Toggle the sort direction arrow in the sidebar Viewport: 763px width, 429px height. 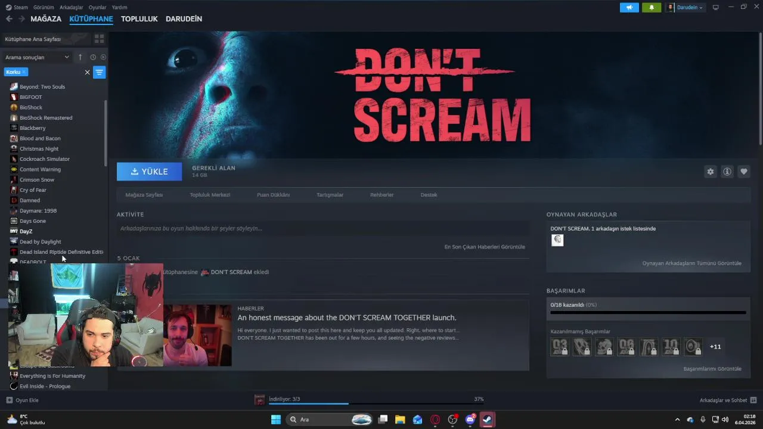80,57
